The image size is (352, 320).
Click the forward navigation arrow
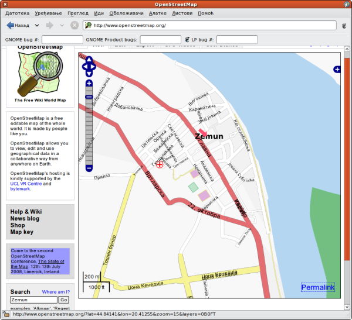point(50,25)
